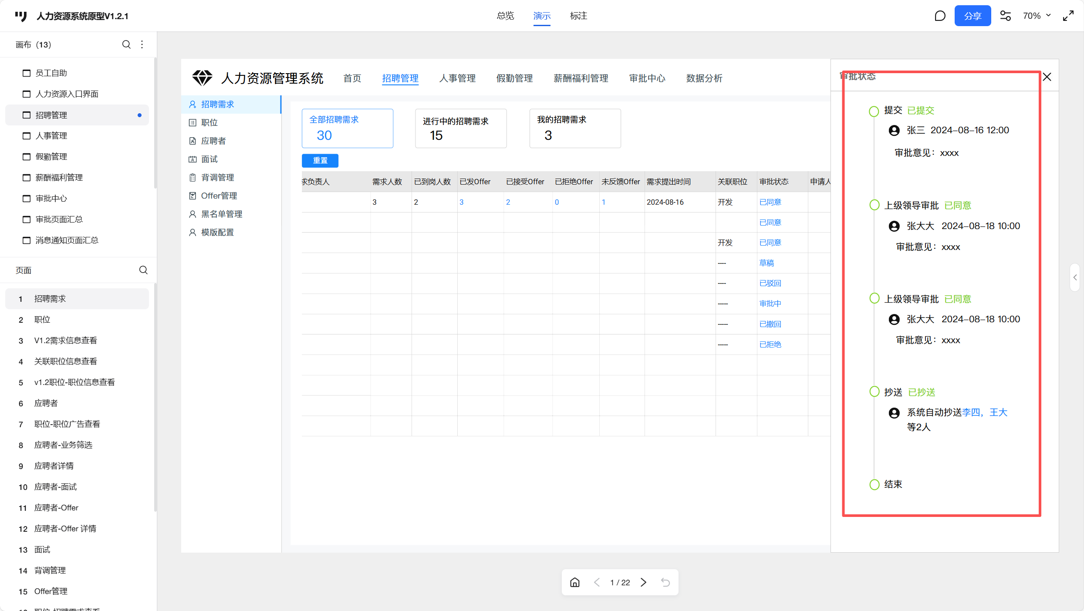This screenshot has height=611, width=1084.
Task: Go to the next page arrow
Action: (x=643, y=582)
